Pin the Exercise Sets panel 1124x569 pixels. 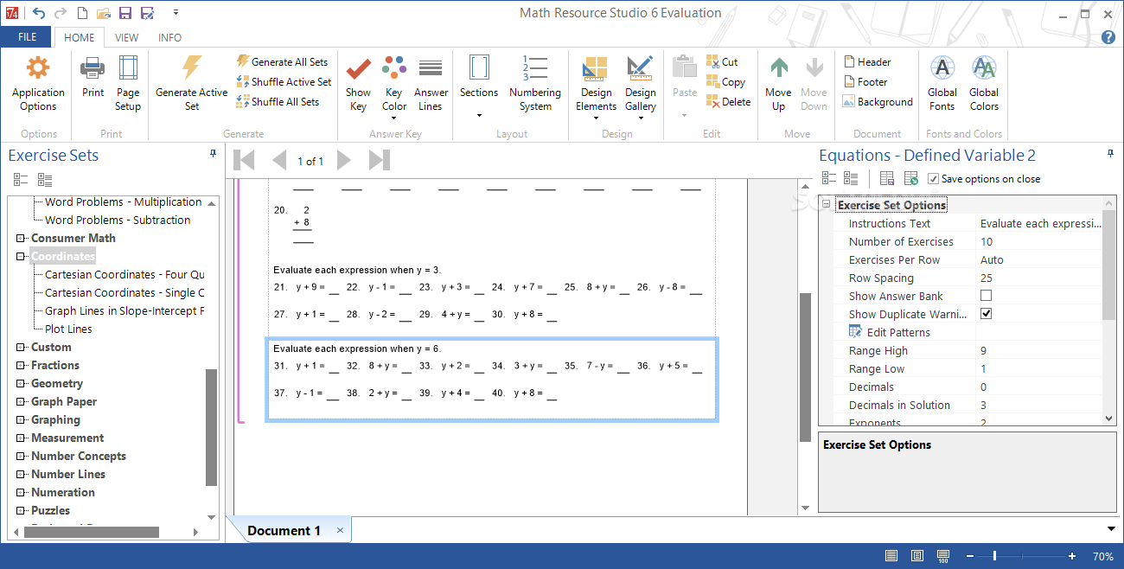coord(214,153)
